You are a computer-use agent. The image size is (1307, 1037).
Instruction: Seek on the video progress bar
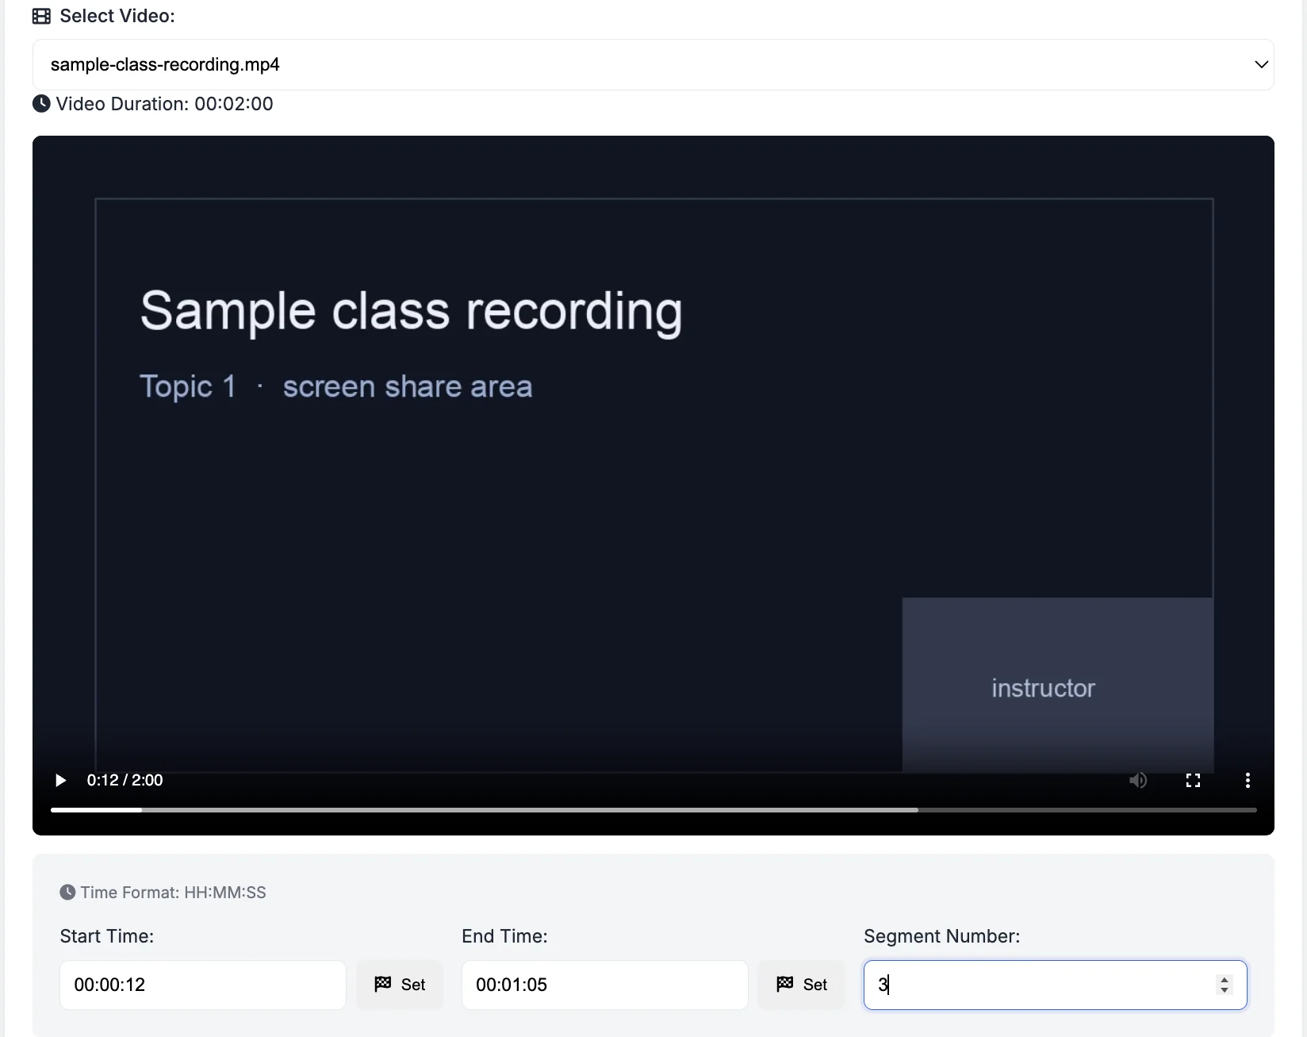pos(653,809)
